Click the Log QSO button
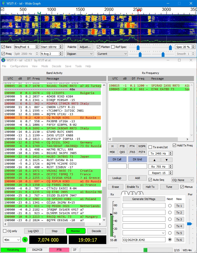The width and height of the screenshot is (197, 253). click(33, 231)
